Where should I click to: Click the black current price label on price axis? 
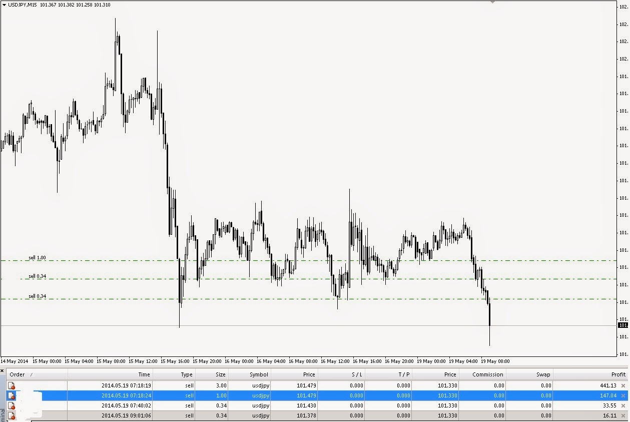[x=623, y=325]
